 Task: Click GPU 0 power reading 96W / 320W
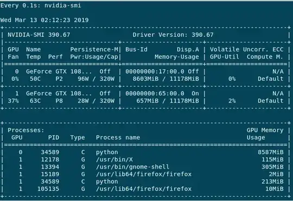[96, 79]
